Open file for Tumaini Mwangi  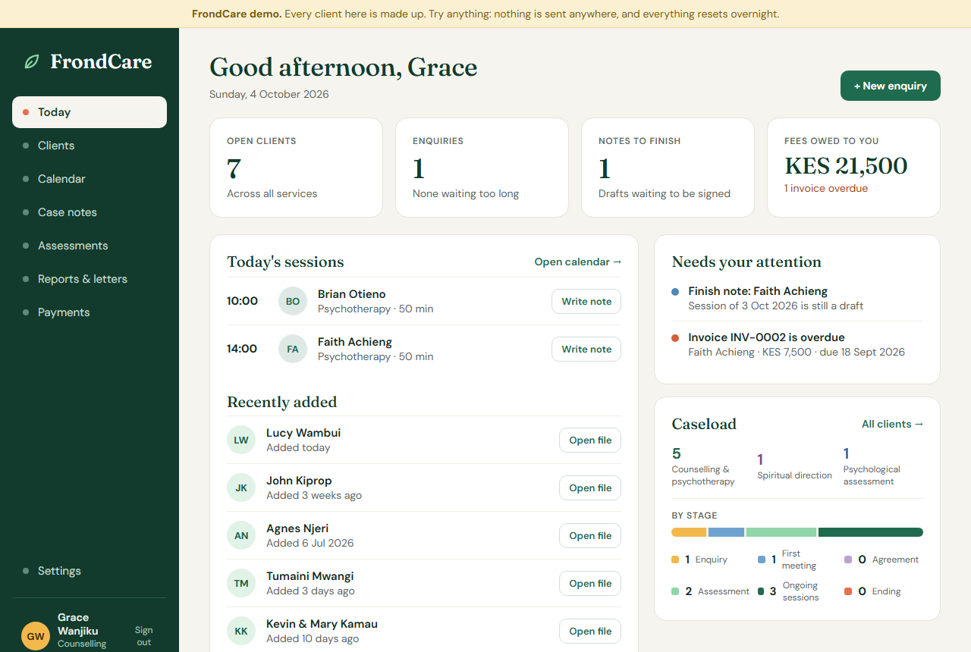(590, 583)
